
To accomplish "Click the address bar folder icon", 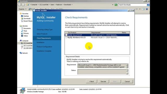I will pyautogui.click(x=28, y=5).
